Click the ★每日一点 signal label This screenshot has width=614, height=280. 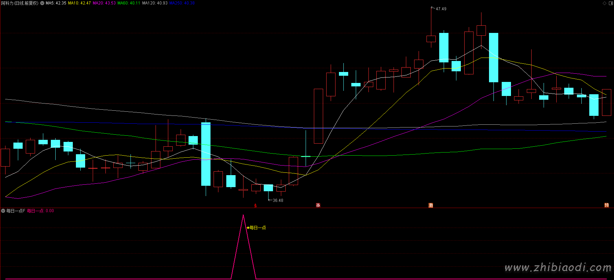256,228
